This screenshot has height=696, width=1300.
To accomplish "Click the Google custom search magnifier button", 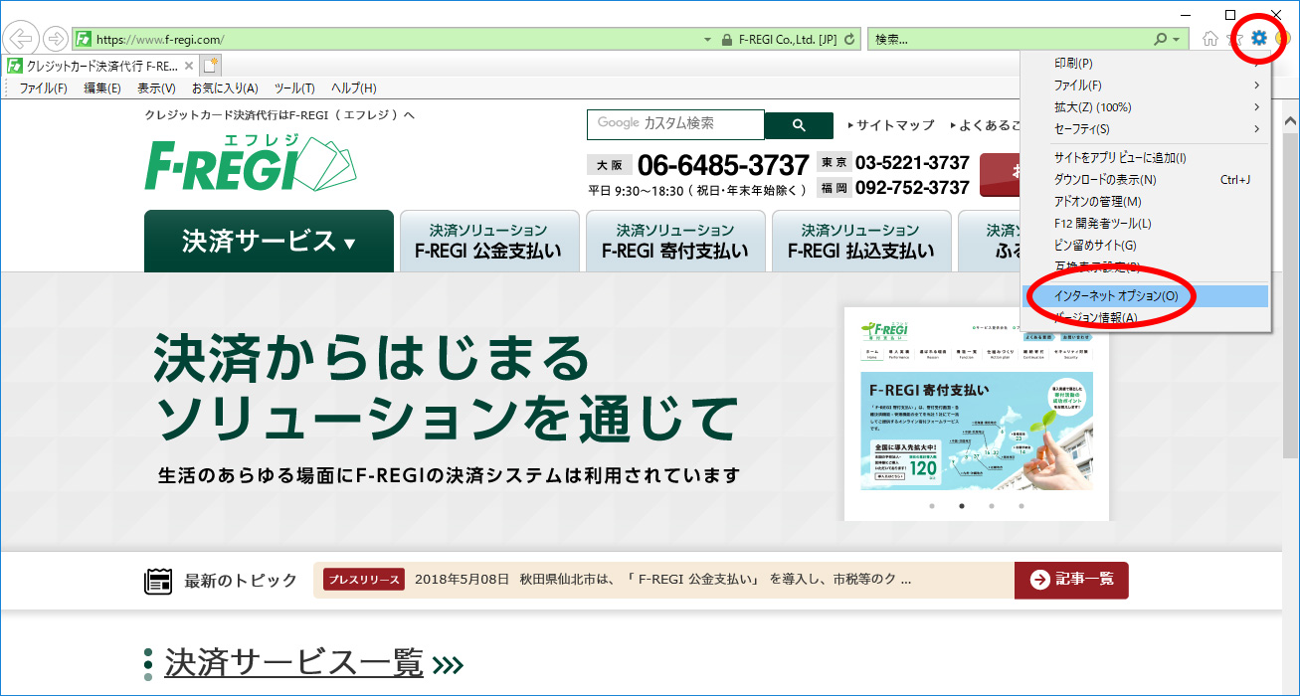I will tap(799, 124).
